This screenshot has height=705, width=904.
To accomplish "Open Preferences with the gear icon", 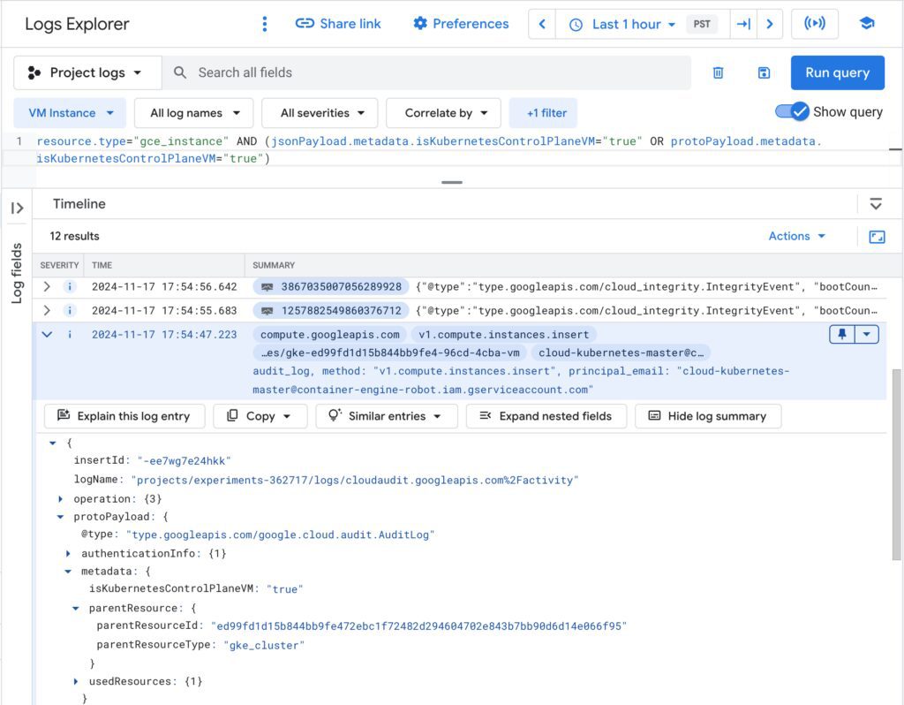I will (x=460, y=24).
